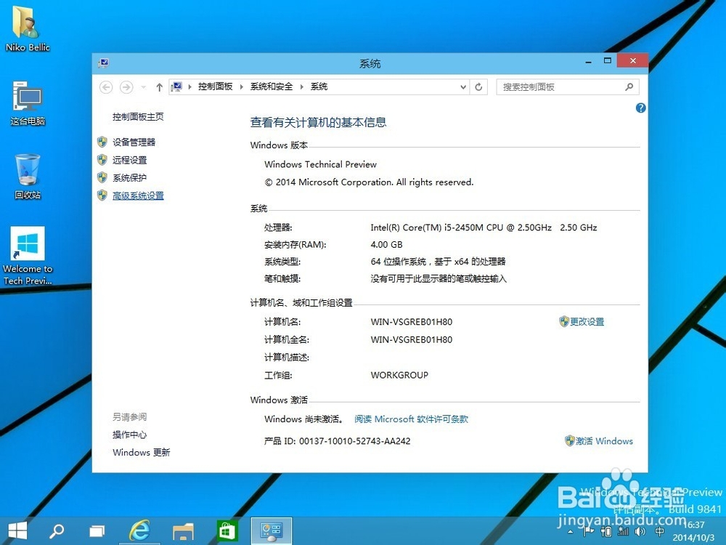Click the 中 input method indicator
726x545 pixels.
659,531
